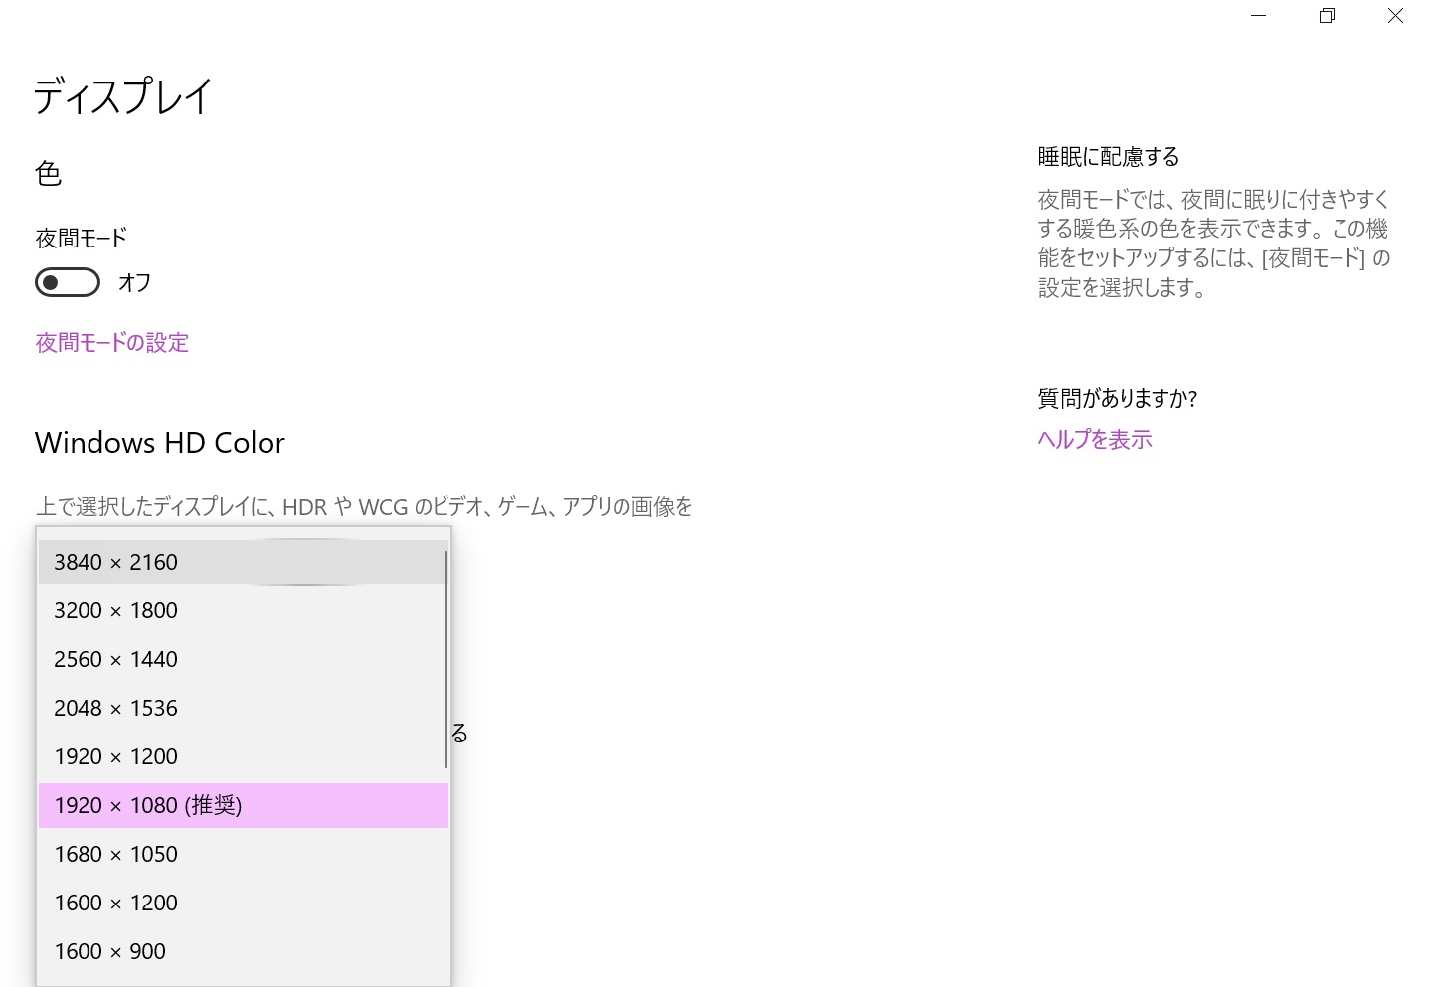Screen dimensions: 1429x987
Task: Choose 1600 × 900 resolution entry
Action: coord(110,952)
